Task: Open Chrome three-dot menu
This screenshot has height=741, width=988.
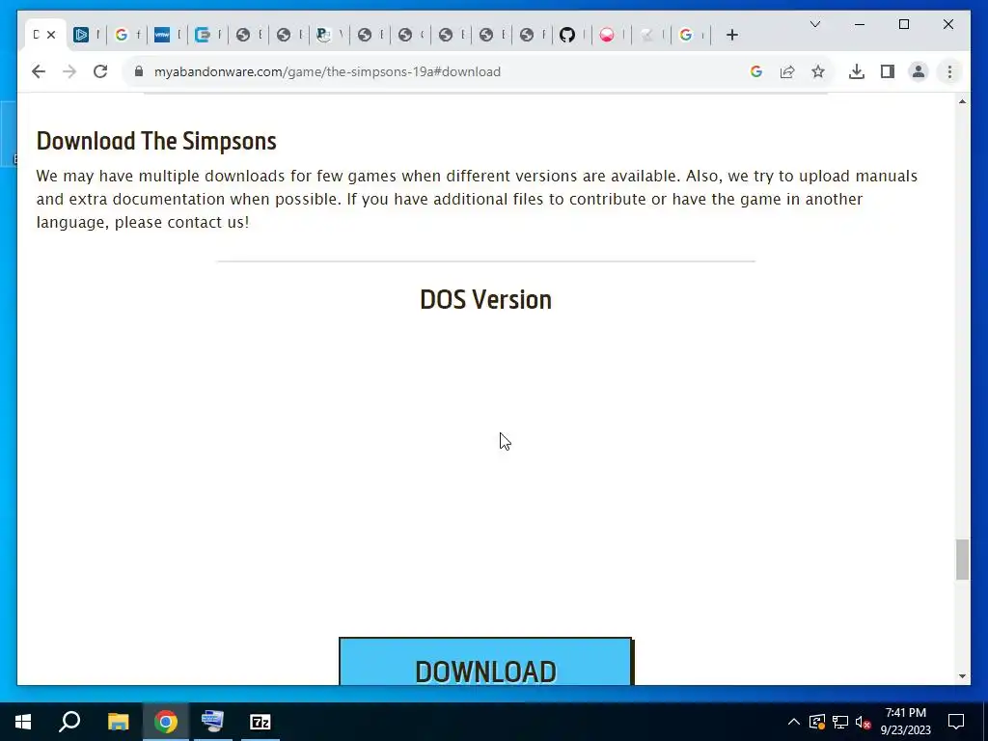Action: pyautogui.click(x=949, y=71)
